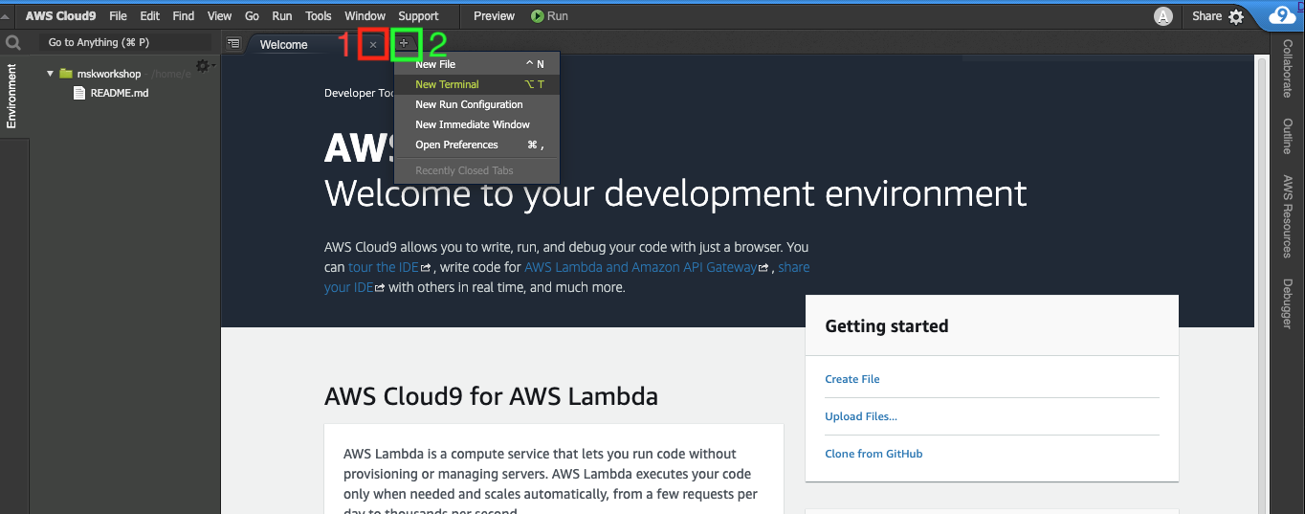The width and height of the screenshot is (1305, 514).
Task: Click the Cloud9 cloud logo icon
Action: [1282, 16]
